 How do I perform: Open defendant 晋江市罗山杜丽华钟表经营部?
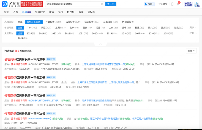pyautogui.click(x=105, y=118)
